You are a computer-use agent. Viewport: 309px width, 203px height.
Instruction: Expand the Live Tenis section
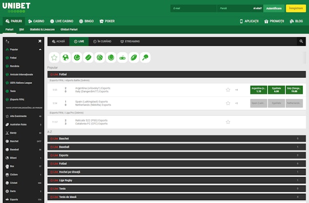[177, 189]
